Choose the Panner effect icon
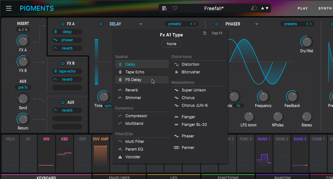Viewport: 333px width, 179px height. 176,148
